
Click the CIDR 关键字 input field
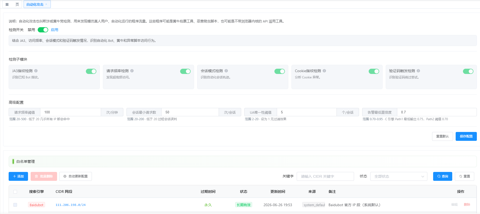[x=325, y=176]
